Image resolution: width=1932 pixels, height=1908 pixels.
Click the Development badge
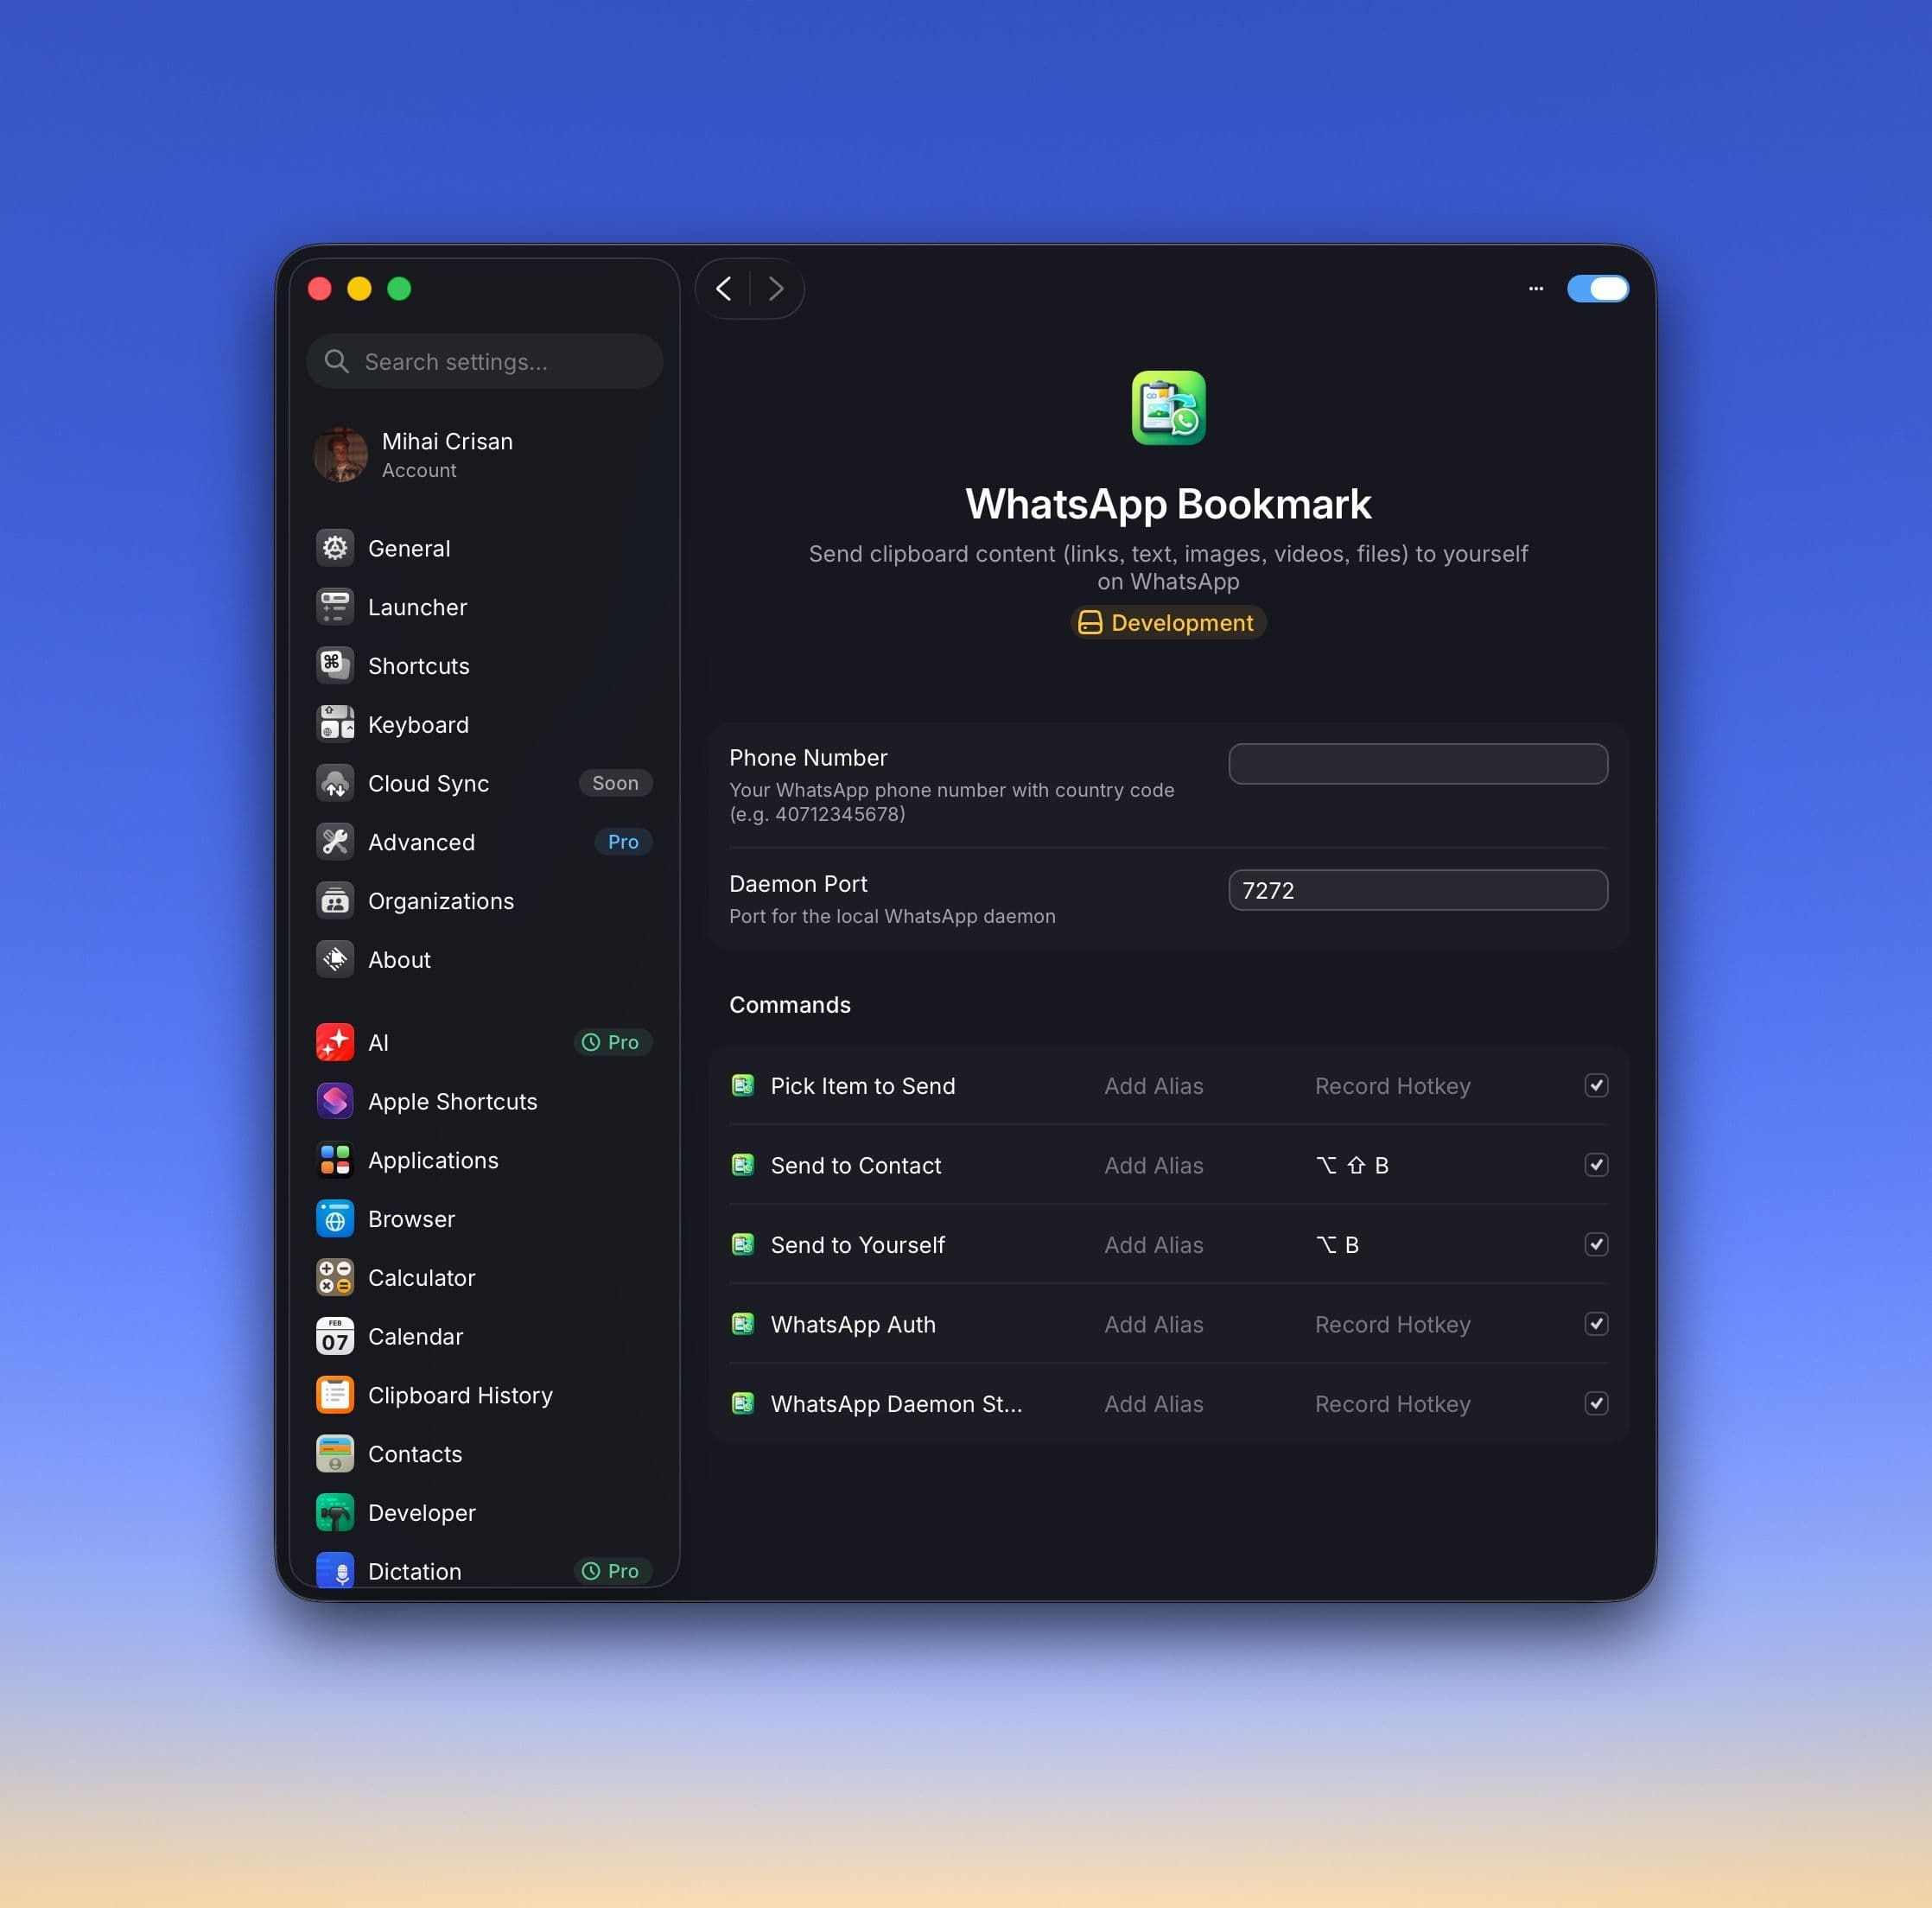1168,622
